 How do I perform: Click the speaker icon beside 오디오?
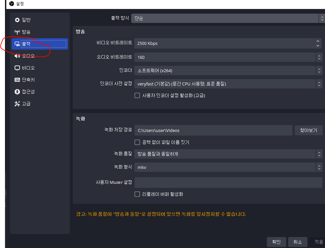[x=17, y=56]
